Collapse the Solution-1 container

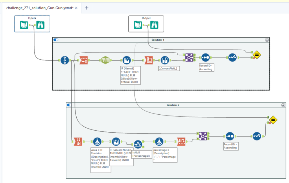tap(267, 40)
